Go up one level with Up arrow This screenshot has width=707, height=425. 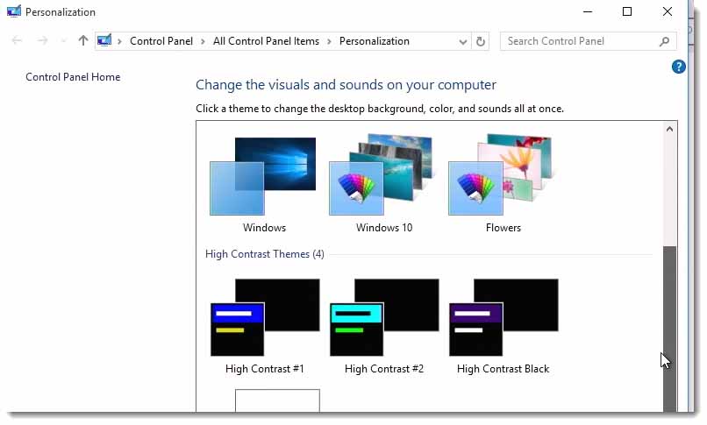83,41
